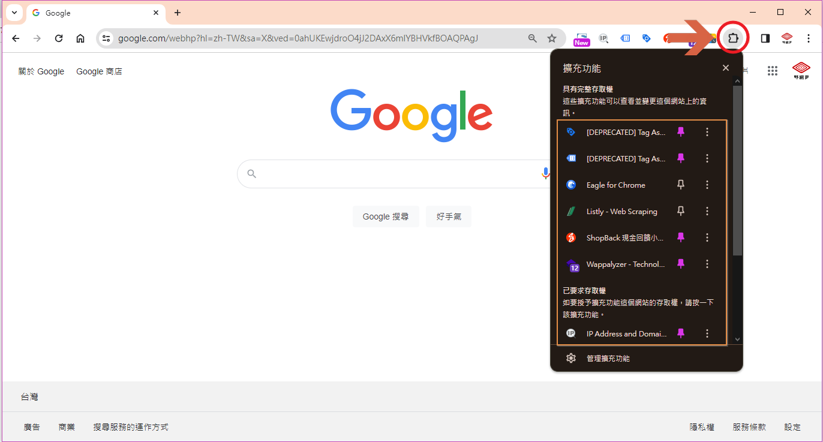
Task: Close the Google tab
Action: (156, 13)
